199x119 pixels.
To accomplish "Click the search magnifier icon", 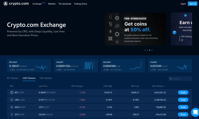I will click(x=171, y=79).
